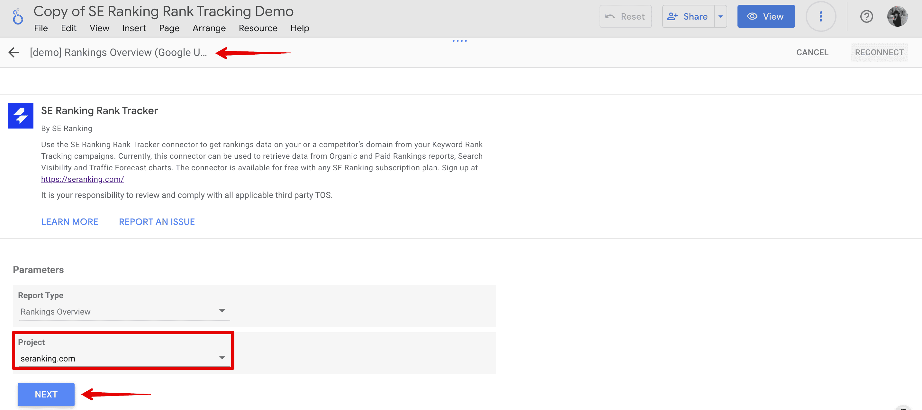Image resolution: width=922 pixels, height=410 pixels.
Task: Click the 'Parameters' section heading
Action: point(38,270)
